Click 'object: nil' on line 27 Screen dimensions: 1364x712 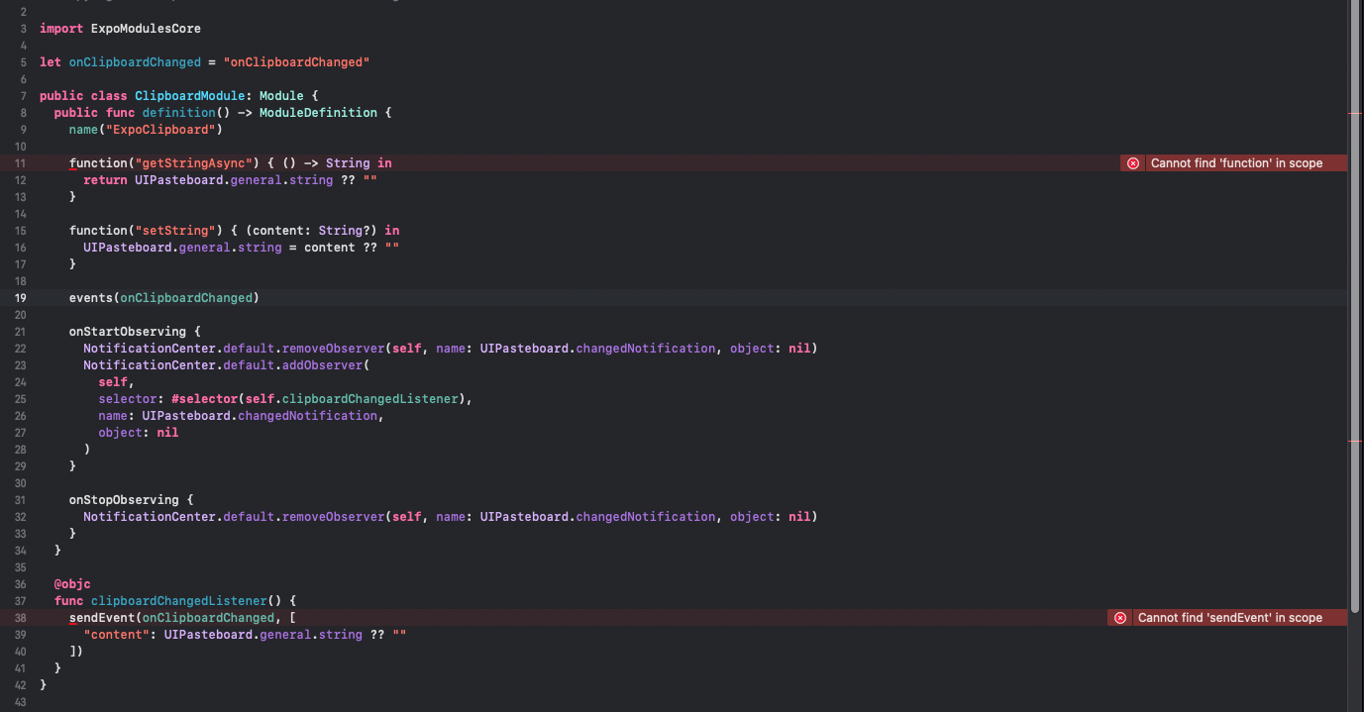point(139,433)
